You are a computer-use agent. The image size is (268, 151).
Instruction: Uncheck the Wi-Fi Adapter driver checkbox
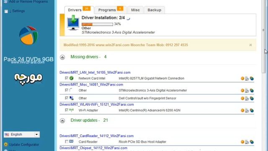pos(67,110)
